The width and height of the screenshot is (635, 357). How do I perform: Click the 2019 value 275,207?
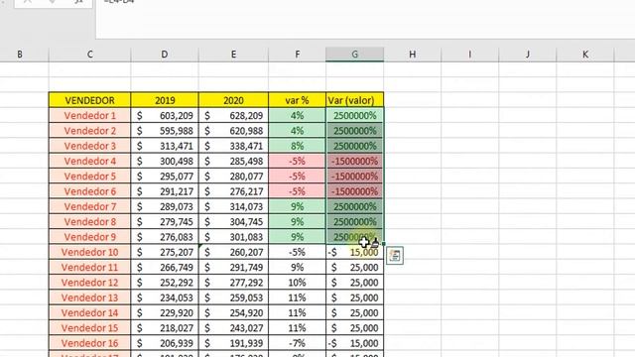coord(165,252)
